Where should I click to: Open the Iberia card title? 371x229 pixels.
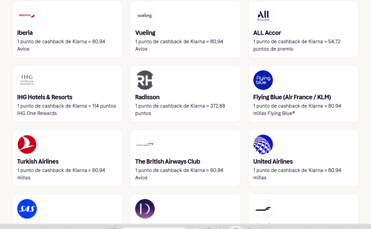[25, 33]
